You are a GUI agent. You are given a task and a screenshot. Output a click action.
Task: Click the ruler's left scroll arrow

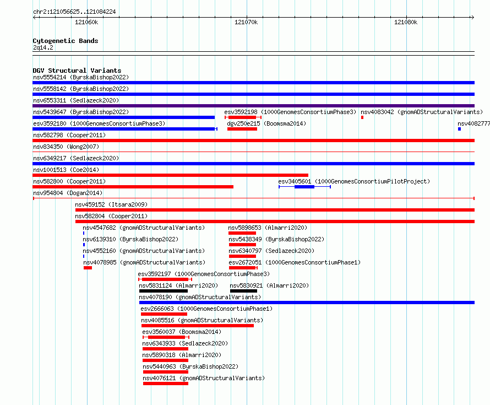[35, 18]
